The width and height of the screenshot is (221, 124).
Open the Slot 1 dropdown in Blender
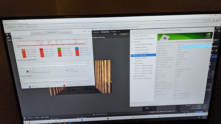[x=116, y=34]
